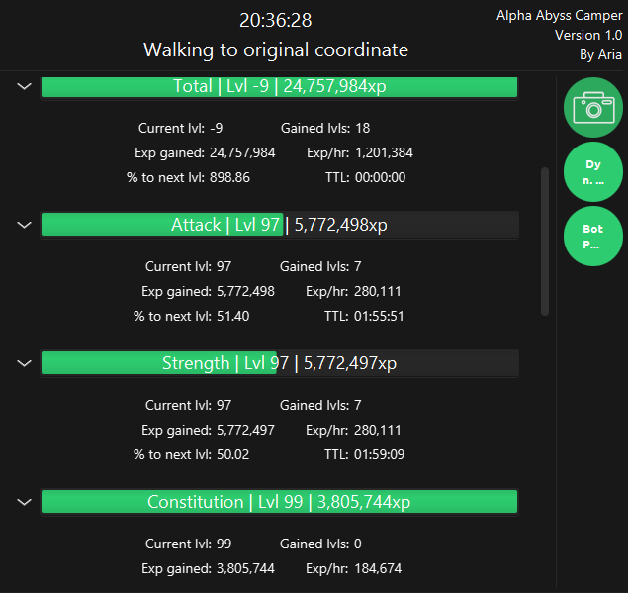Click the Strength Lvl 97 progress bar
Viewport: 628px width, 593px height.
coord(279,363)
